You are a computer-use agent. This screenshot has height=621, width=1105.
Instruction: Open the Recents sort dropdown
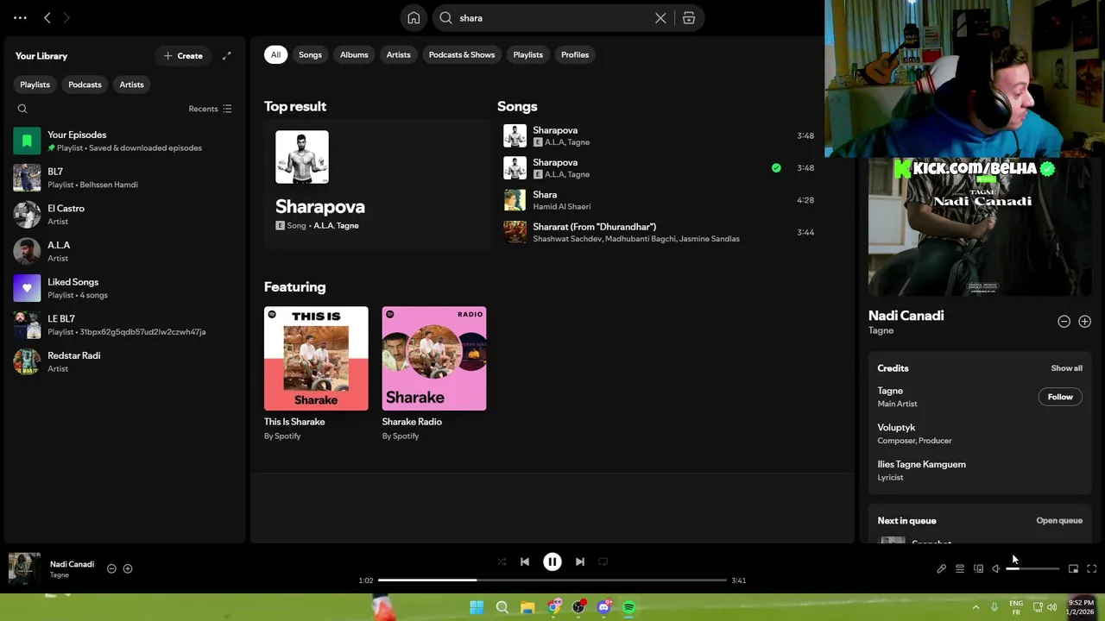point(210,109)
